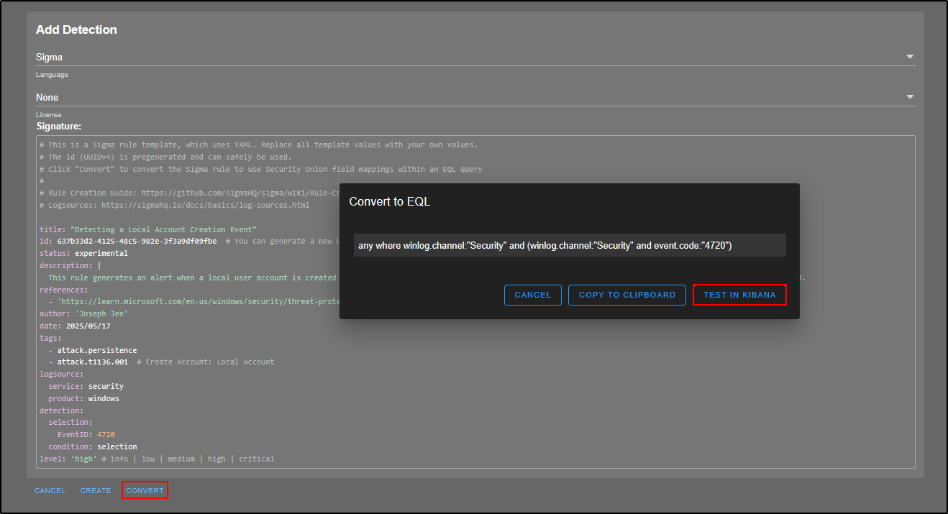Cancel the Add Detection form at bottom left
The image size is (948, 514).
tap(50, 491)
